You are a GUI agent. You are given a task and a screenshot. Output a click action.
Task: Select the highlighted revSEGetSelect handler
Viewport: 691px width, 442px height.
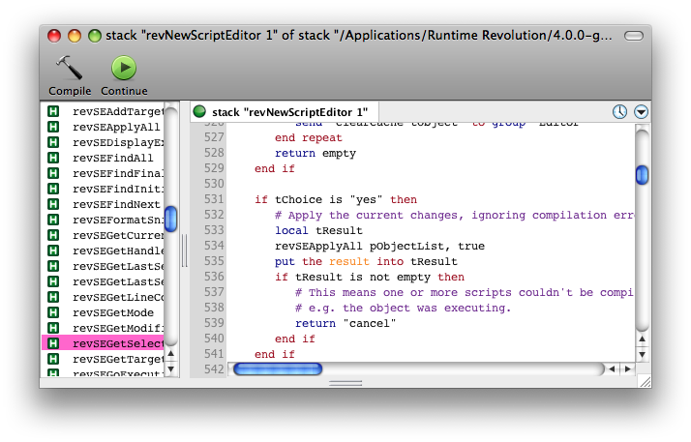(x=116, y=343)
